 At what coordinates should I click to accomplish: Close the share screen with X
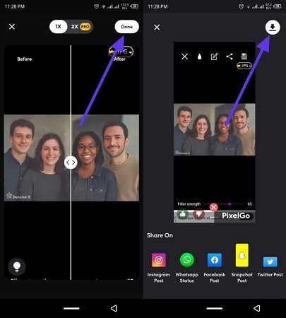pyautogui.click(x=157, y=28)
